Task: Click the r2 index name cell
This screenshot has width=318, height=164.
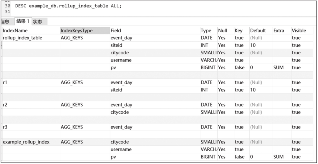Action: [x=5, y=105]
